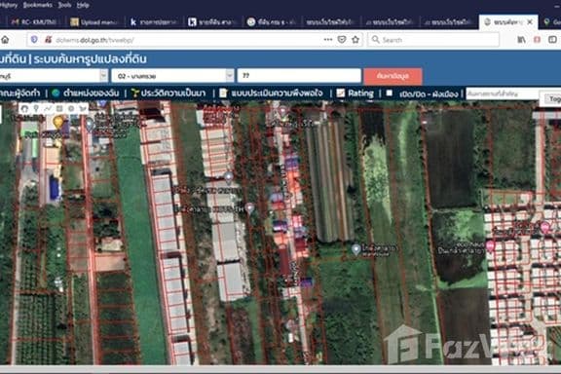Open the Bookmarks menu
561x374 pixels.
click(38, 6)
